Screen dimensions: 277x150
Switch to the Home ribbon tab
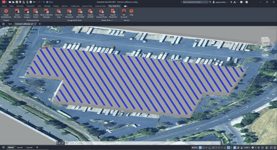tap(4, 6)
